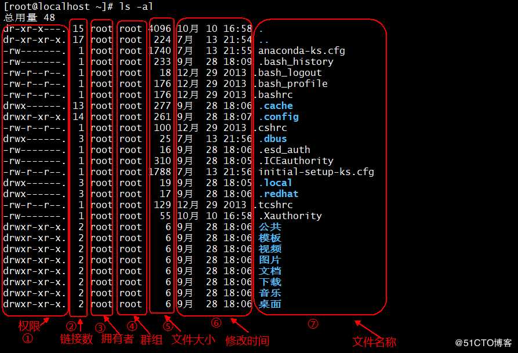Click the .ICEauthority file name
Image resolution: width=518 pixels, height=353 pixels.
(x=296, y=161)
